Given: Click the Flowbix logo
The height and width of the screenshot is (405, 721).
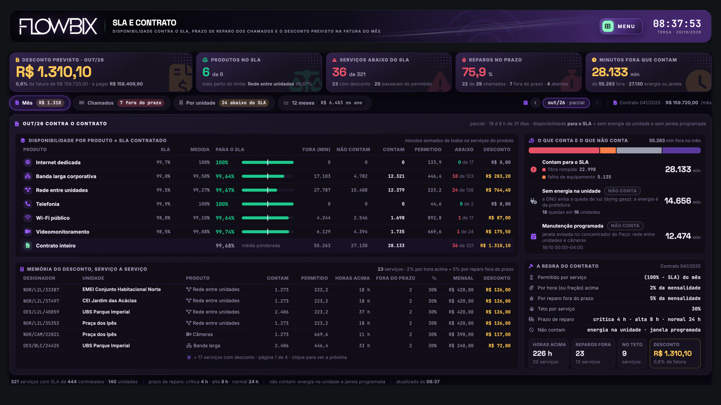Looking at the screenshot, I should coord(58,26).
